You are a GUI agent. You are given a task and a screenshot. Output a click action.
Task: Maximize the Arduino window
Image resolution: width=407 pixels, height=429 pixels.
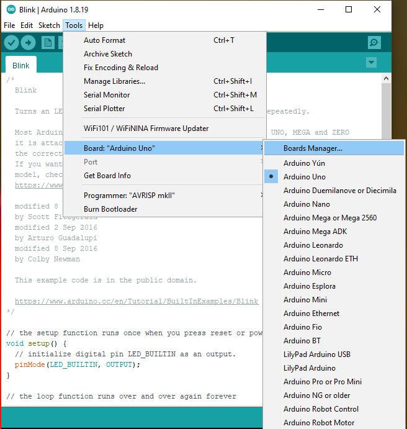(349, 9)
